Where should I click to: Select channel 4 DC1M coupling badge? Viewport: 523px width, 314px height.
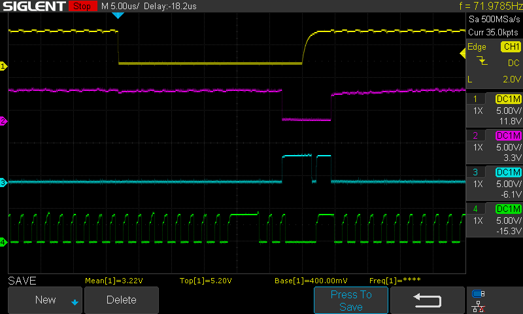(x=509, y=209)
